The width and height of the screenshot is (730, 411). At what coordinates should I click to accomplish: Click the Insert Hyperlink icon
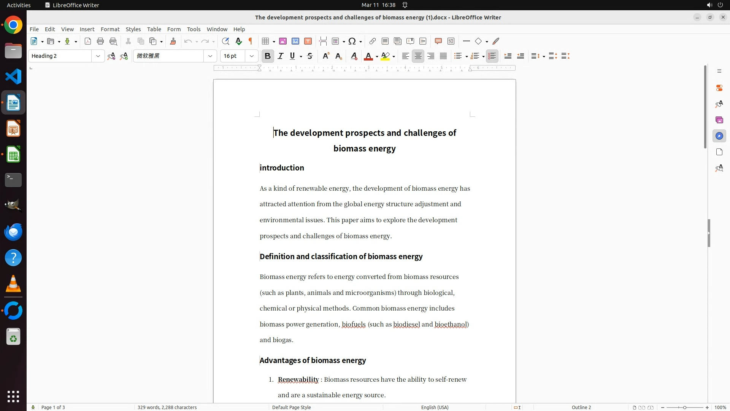pyautogui.click(x=373, y=41)
